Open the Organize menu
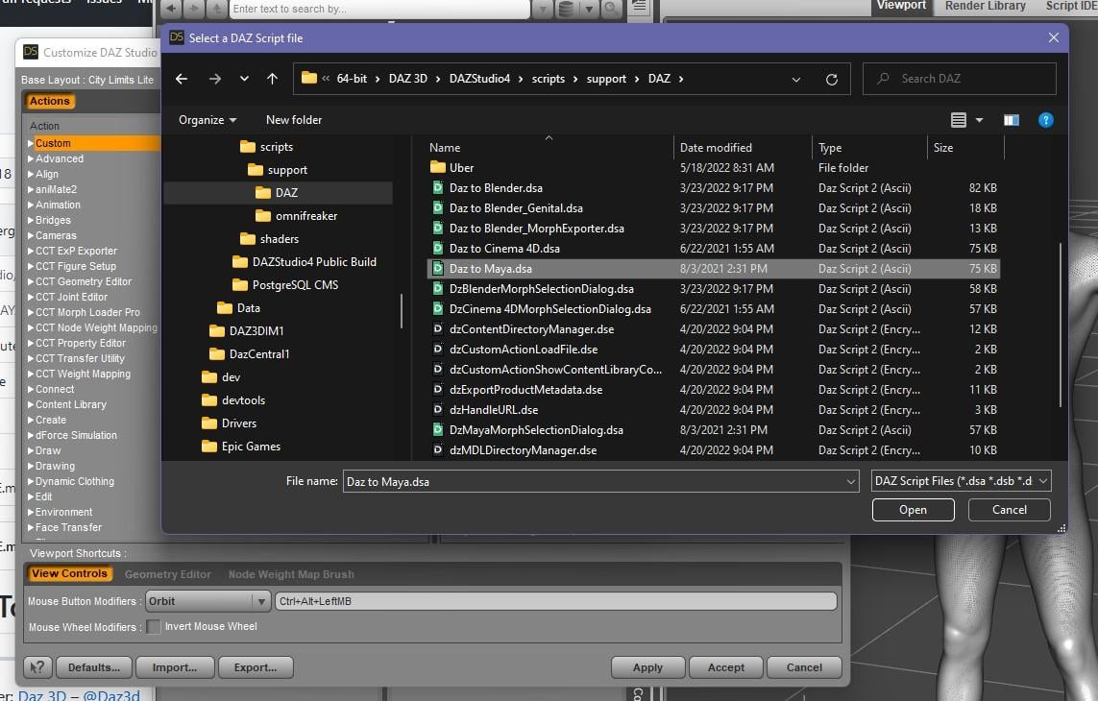 pyautogui.click(x=207, y=120)
